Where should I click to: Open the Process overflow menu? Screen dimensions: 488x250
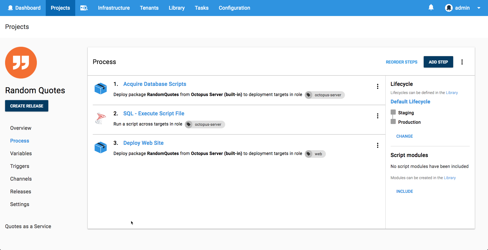click(462, 62)
